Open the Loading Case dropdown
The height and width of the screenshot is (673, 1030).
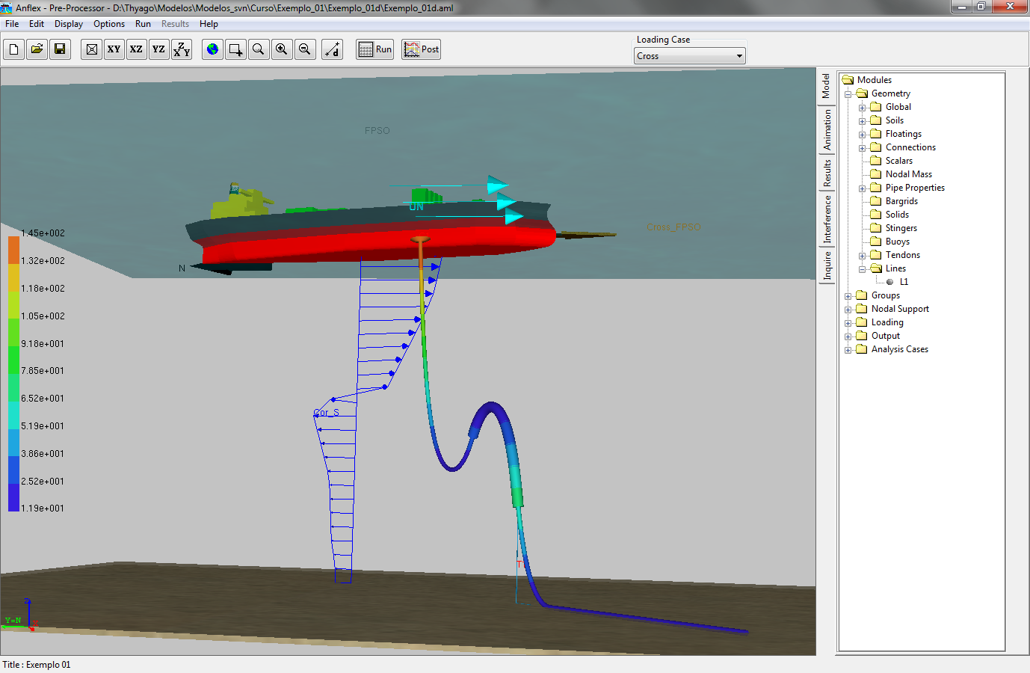coord(739,56)
